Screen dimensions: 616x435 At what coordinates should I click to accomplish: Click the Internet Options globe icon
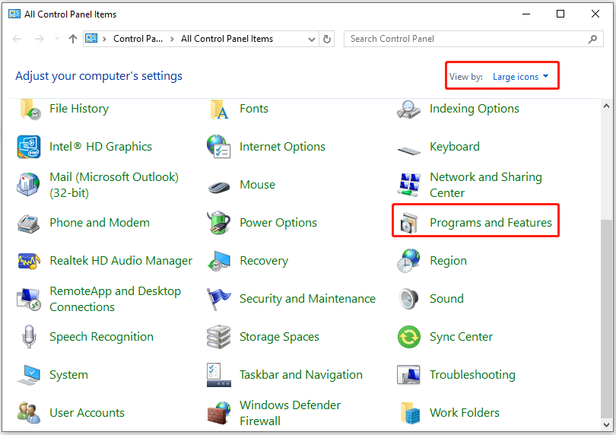[x=219, y=147]
